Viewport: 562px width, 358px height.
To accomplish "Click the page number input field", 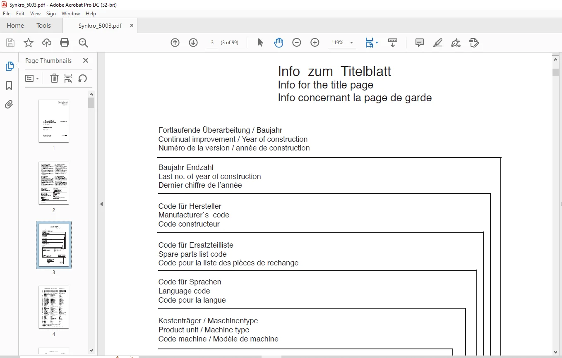I will click(212, 43).
